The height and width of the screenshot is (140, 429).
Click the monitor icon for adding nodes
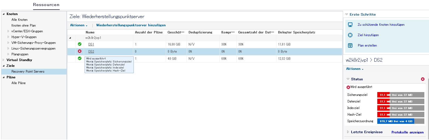click(x=350, y=25)
